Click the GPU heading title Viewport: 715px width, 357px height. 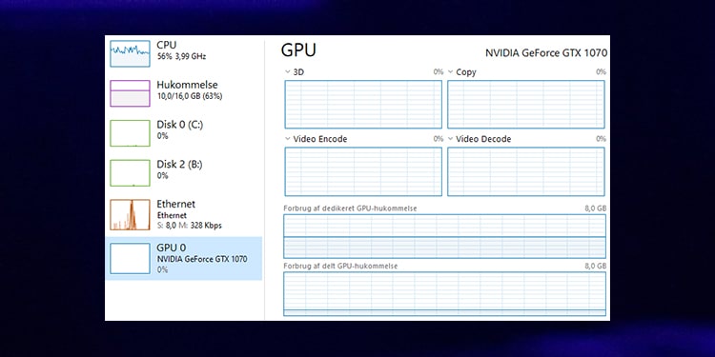298,50
